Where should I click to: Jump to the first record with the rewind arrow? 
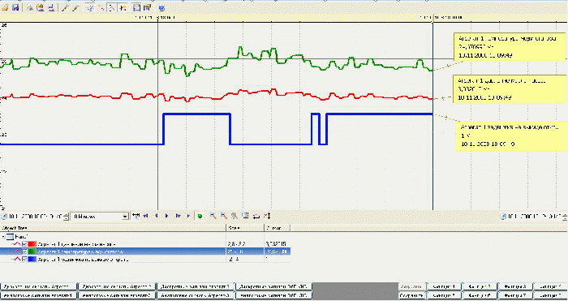(x=145, y=217)
